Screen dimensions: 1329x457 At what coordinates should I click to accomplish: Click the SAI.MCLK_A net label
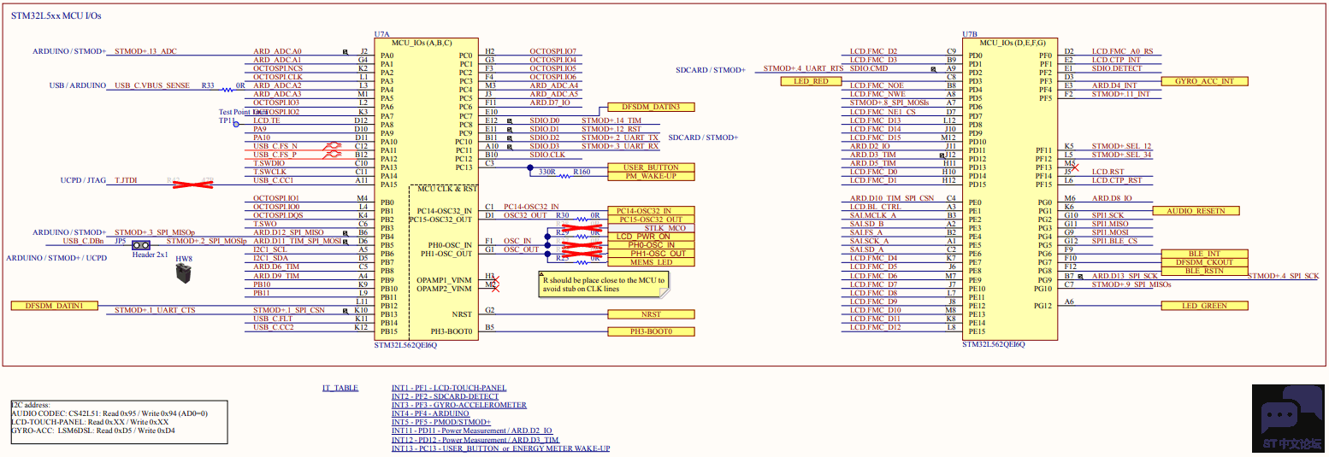[873, 215]
